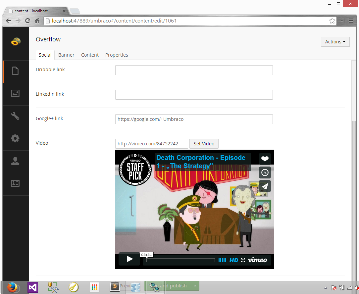Viewport: 359px width, 294px height.
Task: Open the browser home page
Action: (37, 21)
